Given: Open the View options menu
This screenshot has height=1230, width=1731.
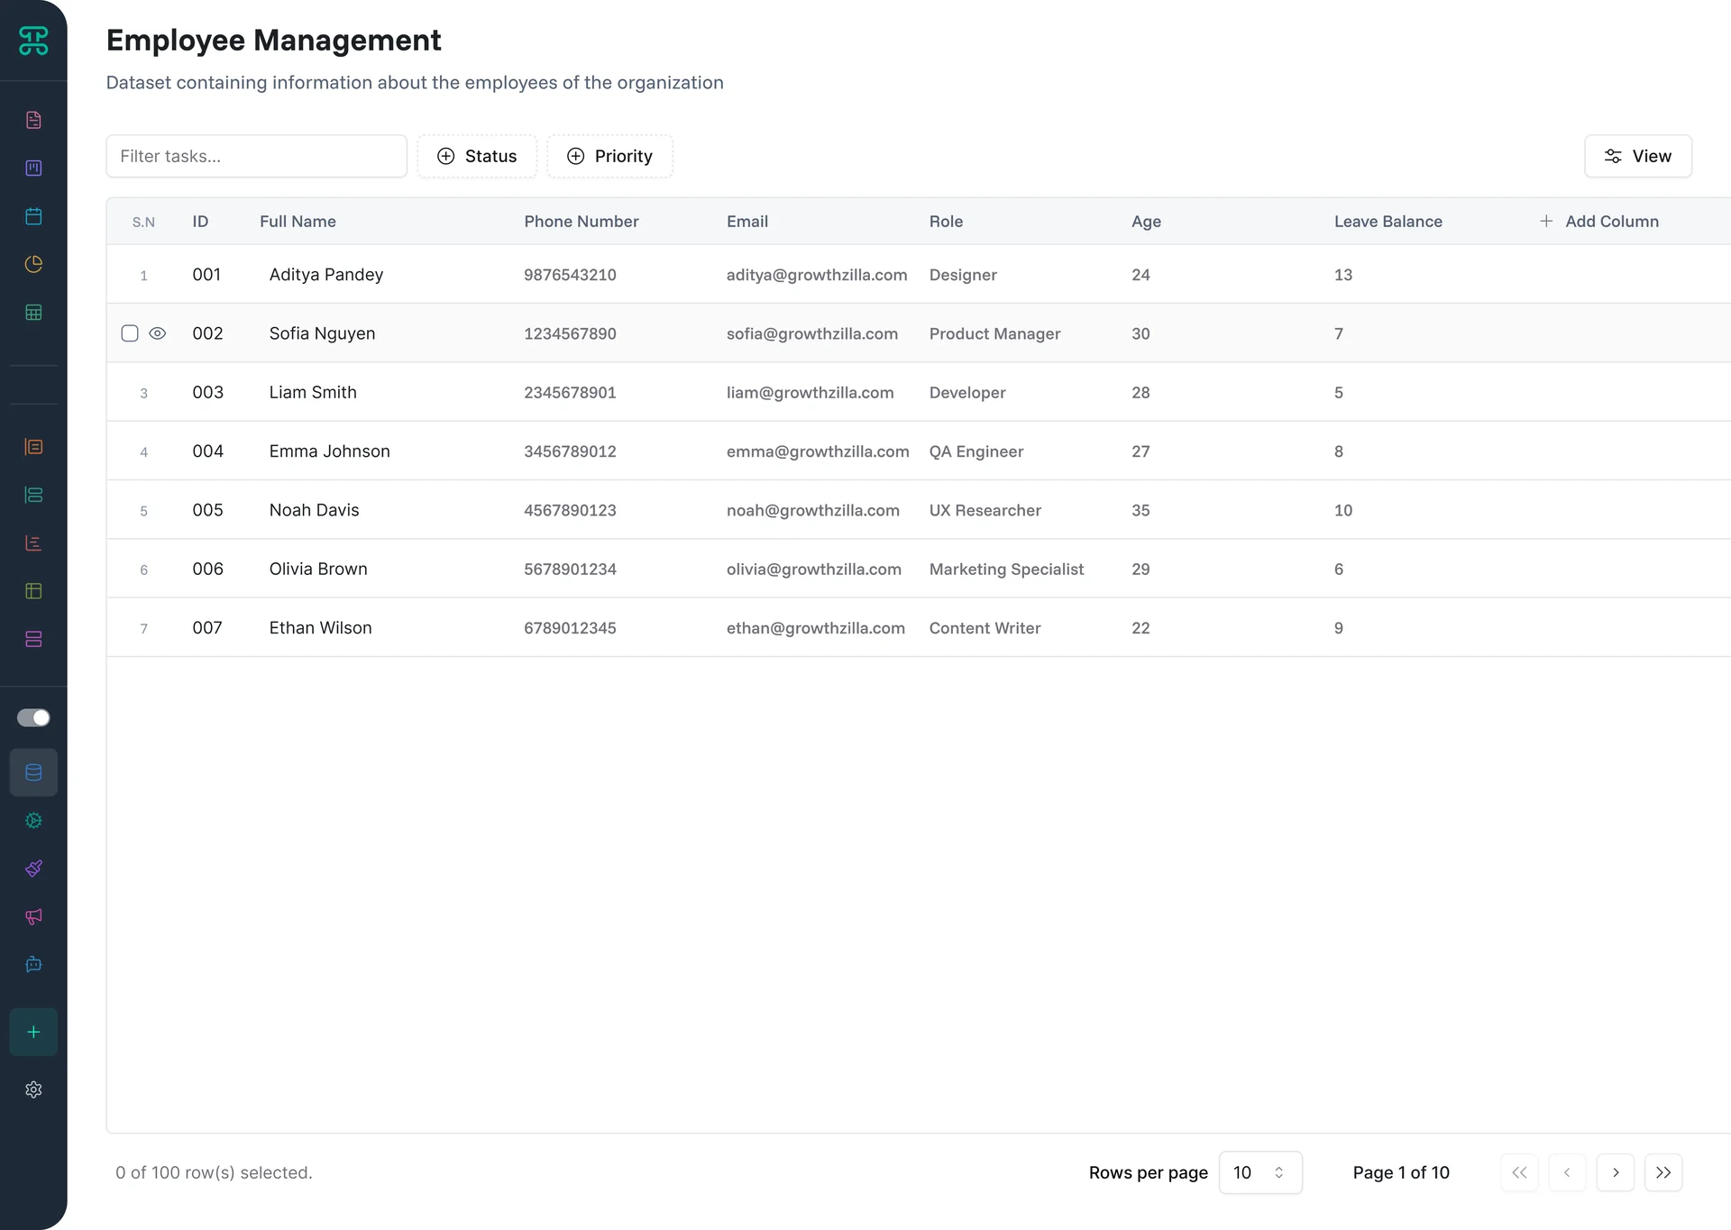Looking at the screenshot, I should click(1637, 156).
